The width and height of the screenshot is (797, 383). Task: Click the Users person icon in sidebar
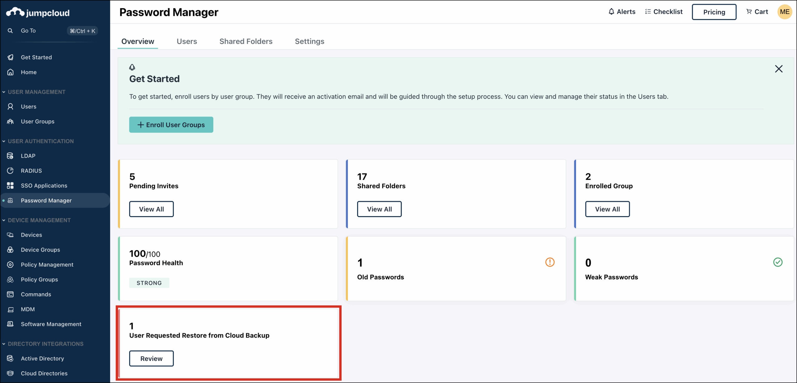10,106
